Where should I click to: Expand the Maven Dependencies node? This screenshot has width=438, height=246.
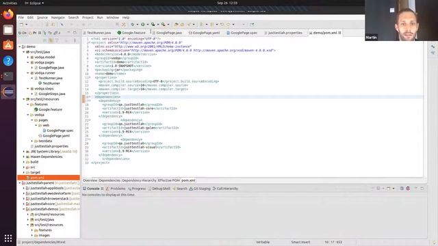click(x=24, y=156)
